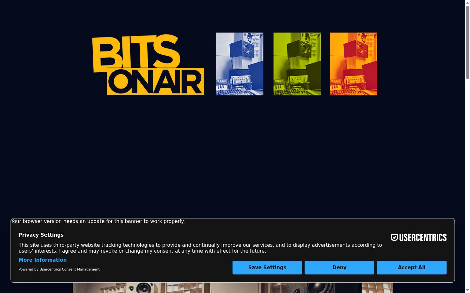Click the Save Settings button
The height and width of the screenshot is (293, 470).
click(267, 268)
